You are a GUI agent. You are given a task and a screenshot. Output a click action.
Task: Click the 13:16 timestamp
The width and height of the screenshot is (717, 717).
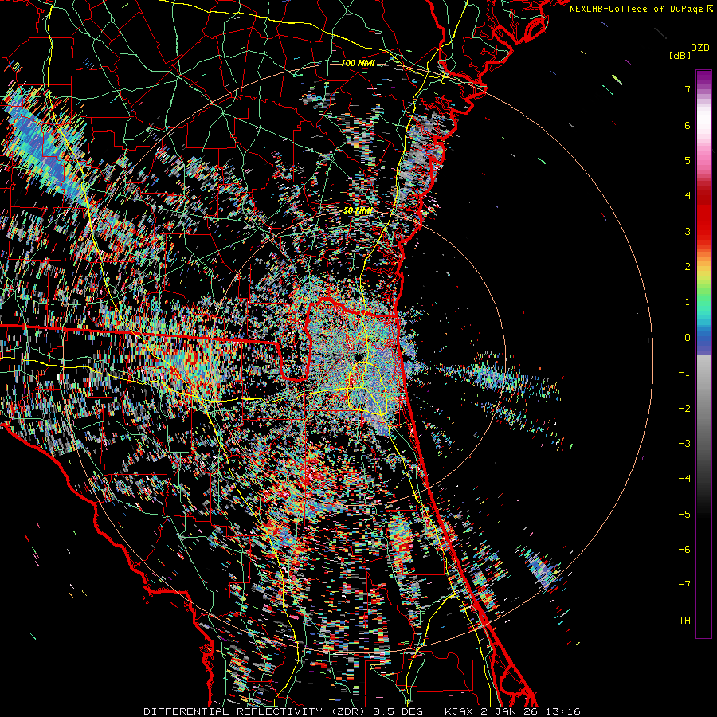564,711
